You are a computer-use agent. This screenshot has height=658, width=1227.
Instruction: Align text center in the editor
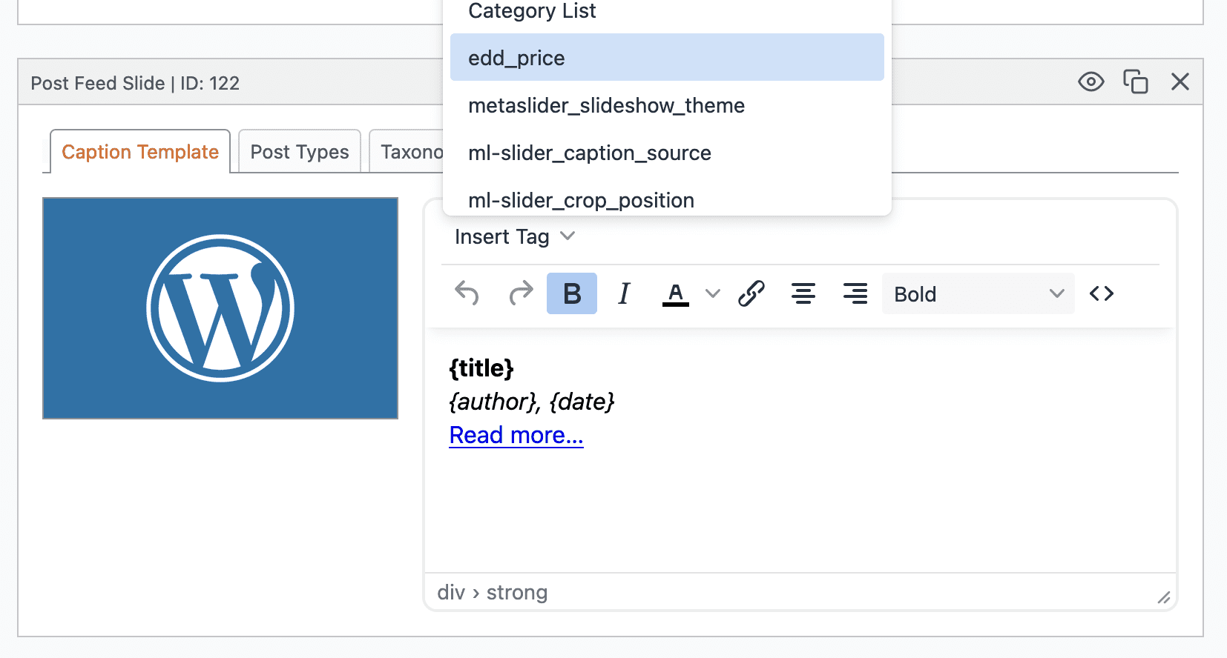click(x=803, y=293)
